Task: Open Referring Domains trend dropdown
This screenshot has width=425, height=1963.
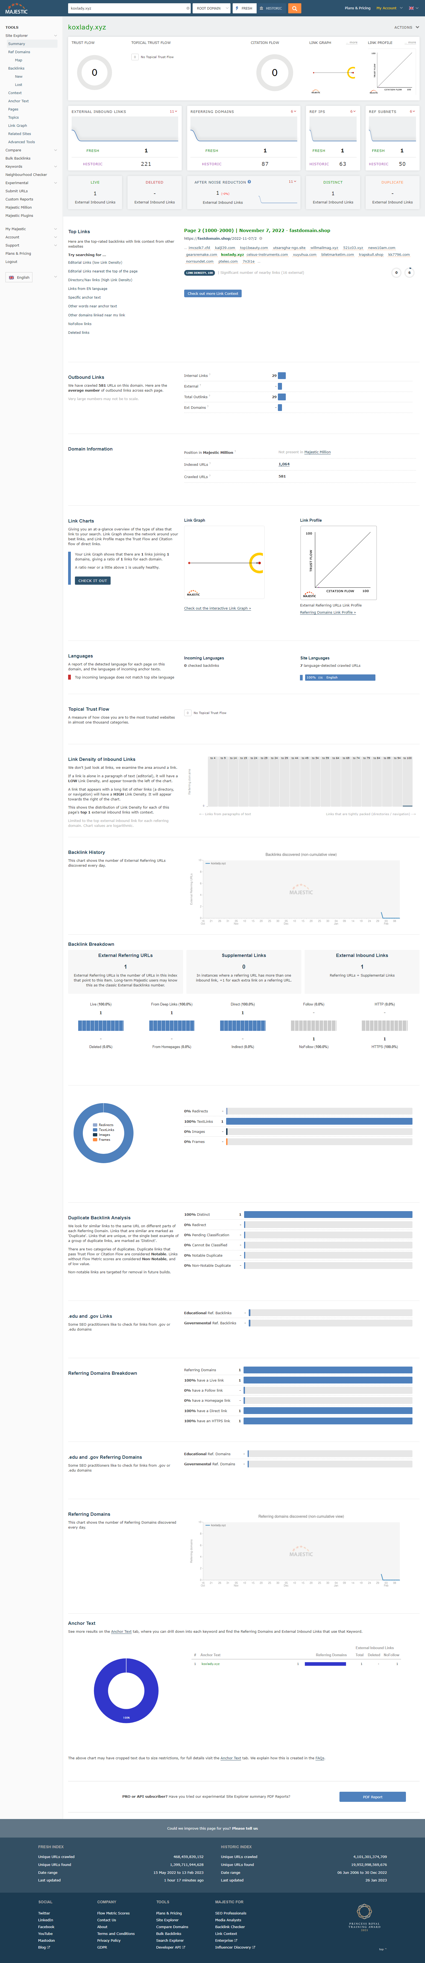Action: 293,111
